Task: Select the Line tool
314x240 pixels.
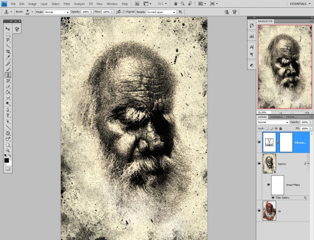Action: [8, 127]
